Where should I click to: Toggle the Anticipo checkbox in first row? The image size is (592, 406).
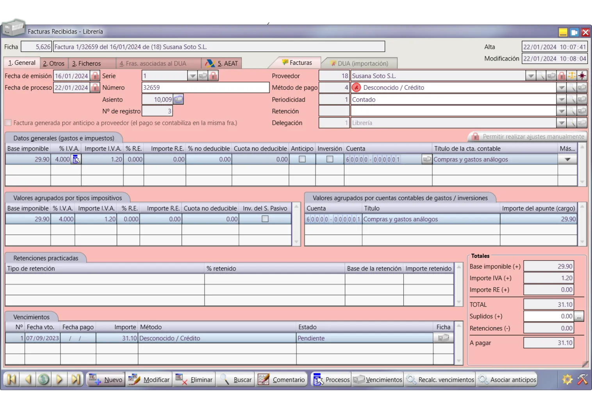[302, 159]
